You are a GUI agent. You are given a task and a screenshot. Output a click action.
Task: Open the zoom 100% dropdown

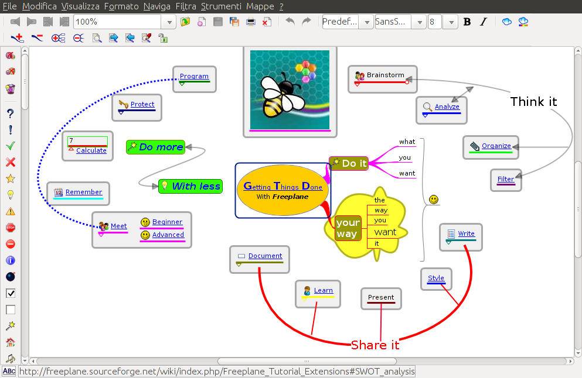click(169, 22)
